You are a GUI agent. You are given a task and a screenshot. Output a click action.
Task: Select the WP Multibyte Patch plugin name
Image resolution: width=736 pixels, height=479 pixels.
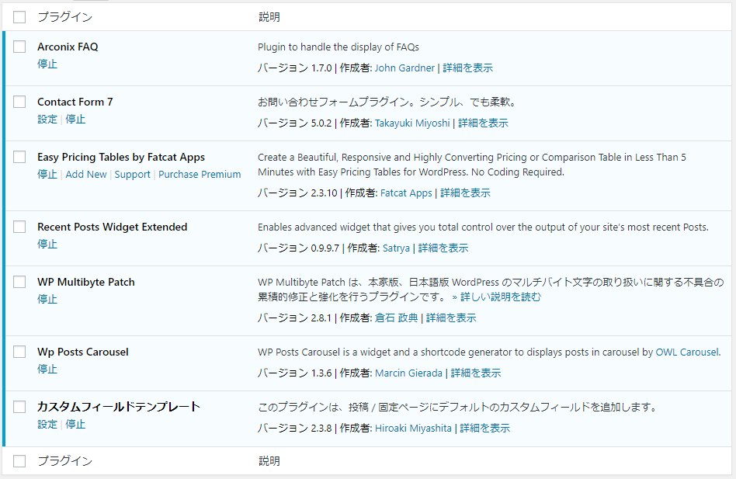86,282
